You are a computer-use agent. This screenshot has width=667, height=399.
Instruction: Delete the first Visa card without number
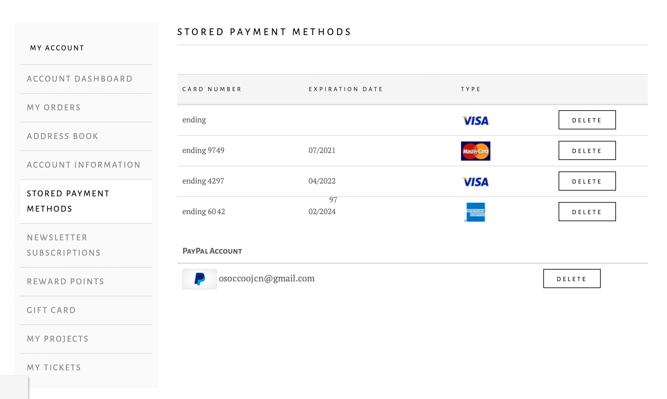pos(587,120)
